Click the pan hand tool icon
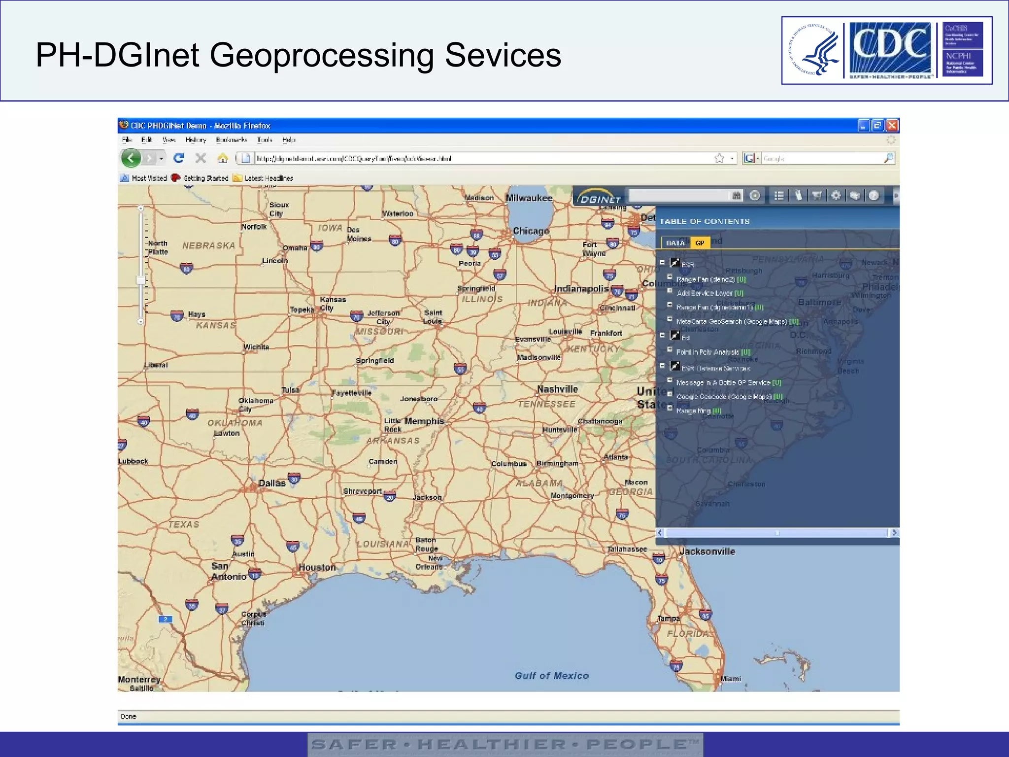The height and width of the screenshot is (757, 1009). pos(798,196)
